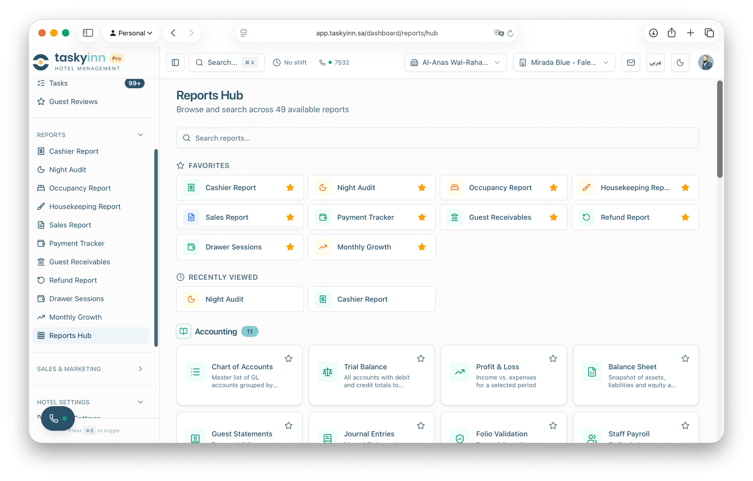The height and width of the screenshot is (481, 753).
Task: Click the No shift clock indicator
Action: (x=290, y=63)
